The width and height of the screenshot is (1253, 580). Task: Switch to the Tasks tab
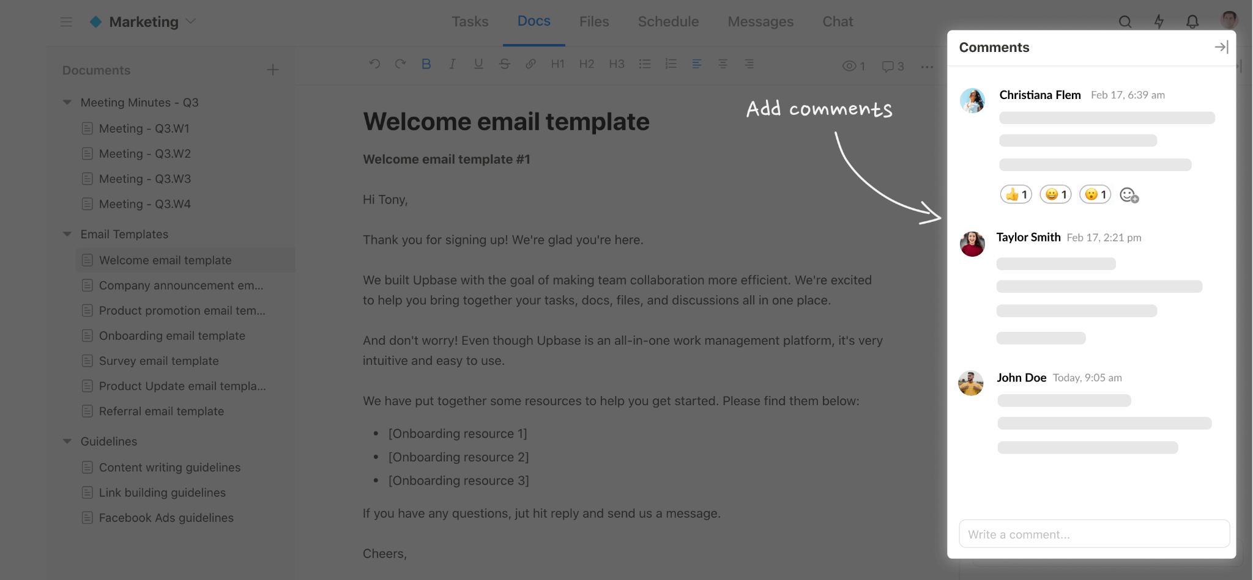point(470,21)
